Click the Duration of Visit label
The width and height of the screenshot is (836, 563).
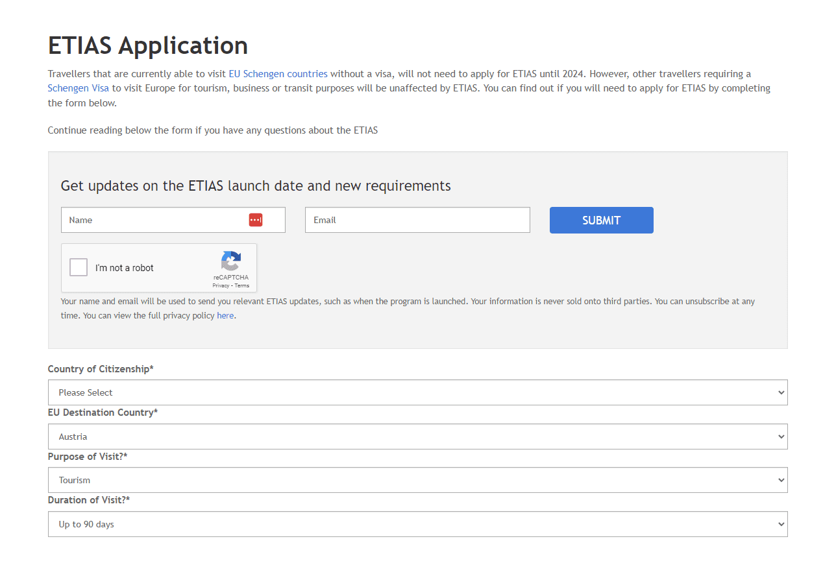pyautogui.click(x=89, y=500)
